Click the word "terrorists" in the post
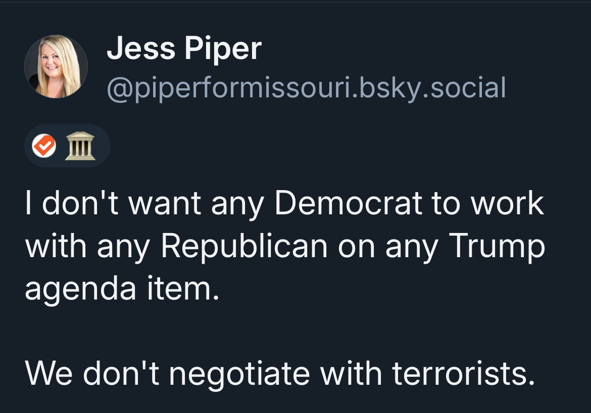 [462, 374]
